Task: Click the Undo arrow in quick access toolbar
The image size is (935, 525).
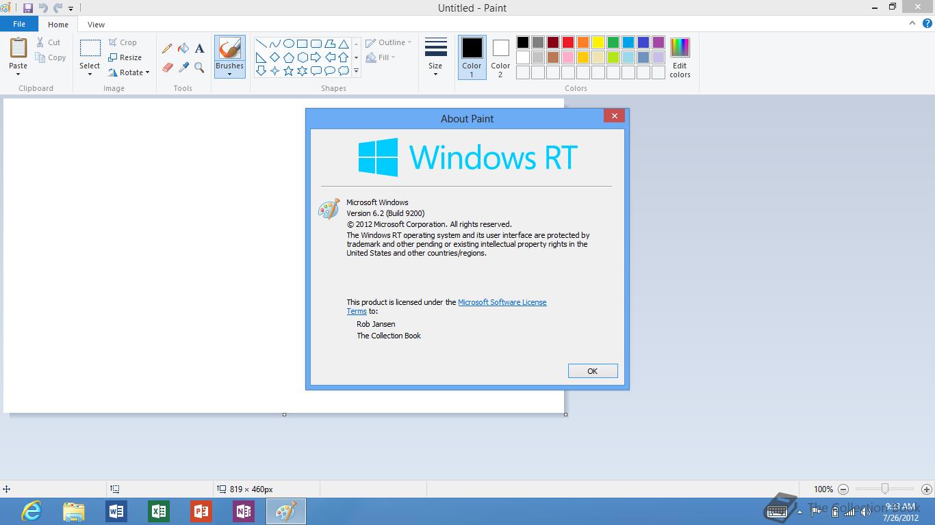Action: (43, 8)
